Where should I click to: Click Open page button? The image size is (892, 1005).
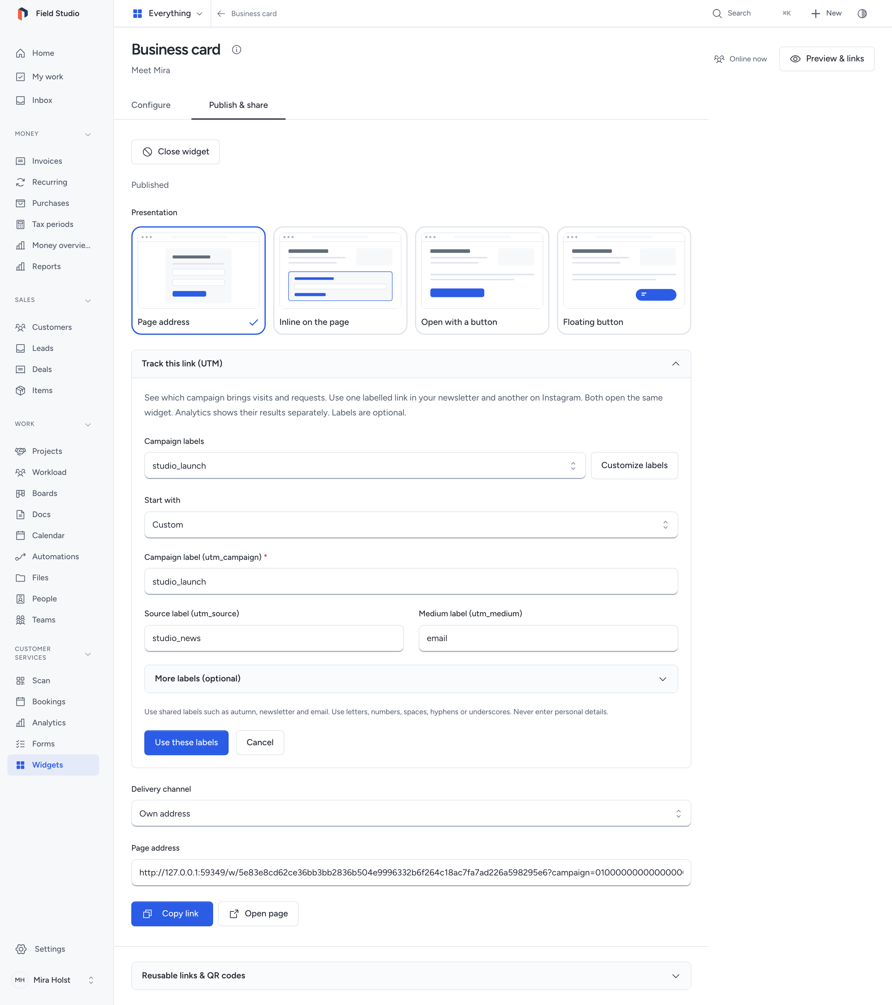tap(258, 914)
